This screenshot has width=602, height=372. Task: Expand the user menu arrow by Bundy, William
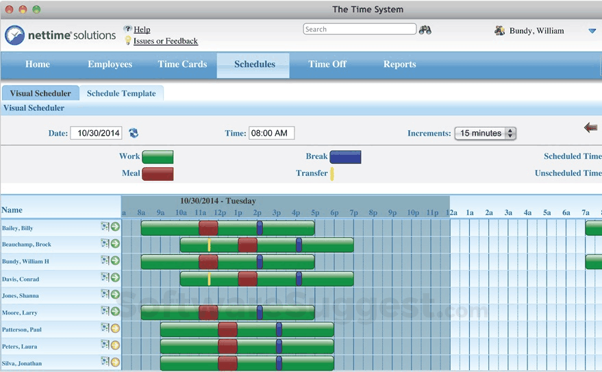point(592,31)
